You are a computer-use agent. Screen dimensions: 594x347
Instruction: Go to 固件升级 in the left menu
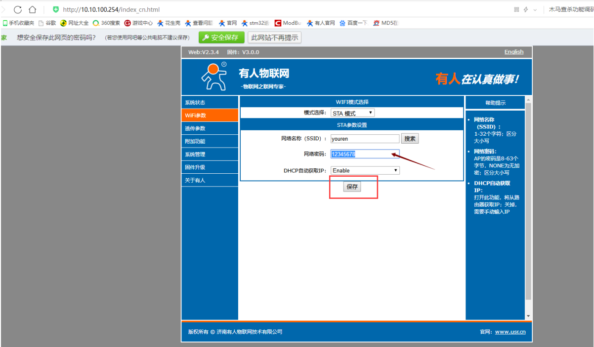210,167
